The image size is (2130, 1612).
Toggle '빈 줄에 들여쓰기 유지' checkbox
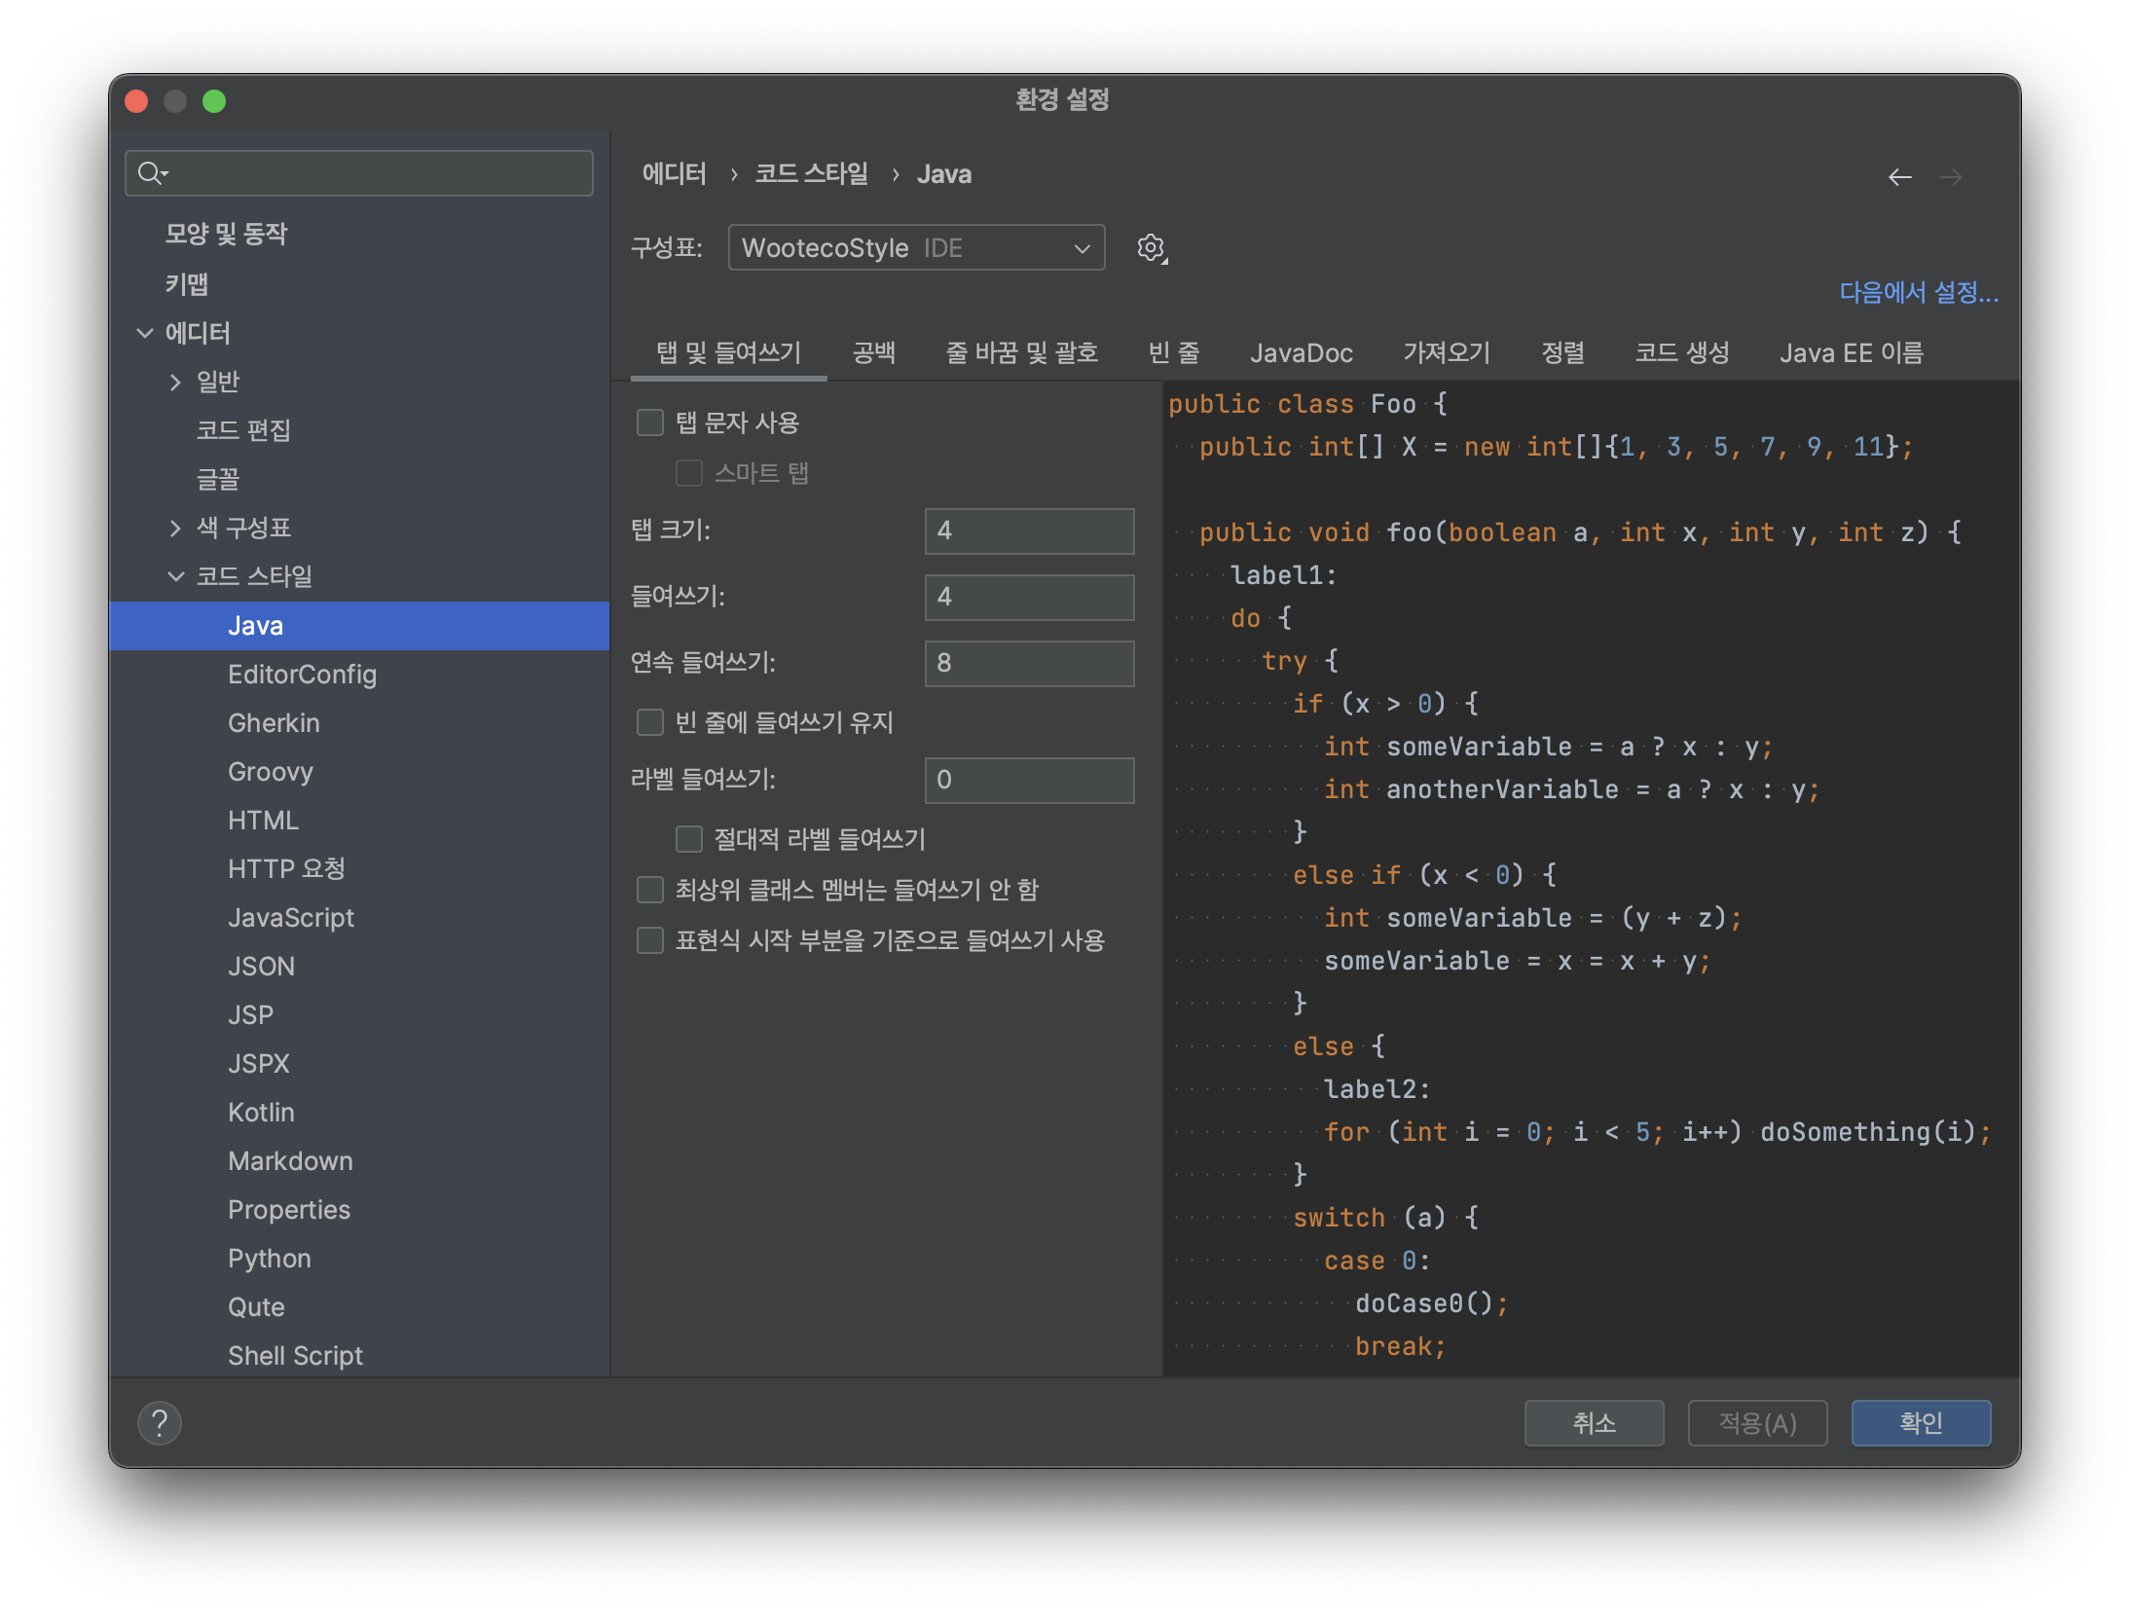pos(650,722)
